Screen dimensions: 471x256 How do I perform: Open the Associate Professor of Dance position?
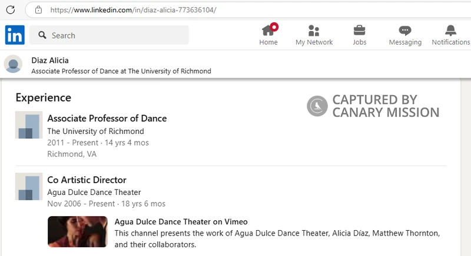pyautogui.click(x=107, y=119)
